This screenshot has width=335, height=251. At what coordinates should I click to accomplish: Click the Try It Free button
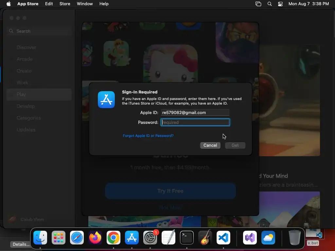tap(170, 191)
